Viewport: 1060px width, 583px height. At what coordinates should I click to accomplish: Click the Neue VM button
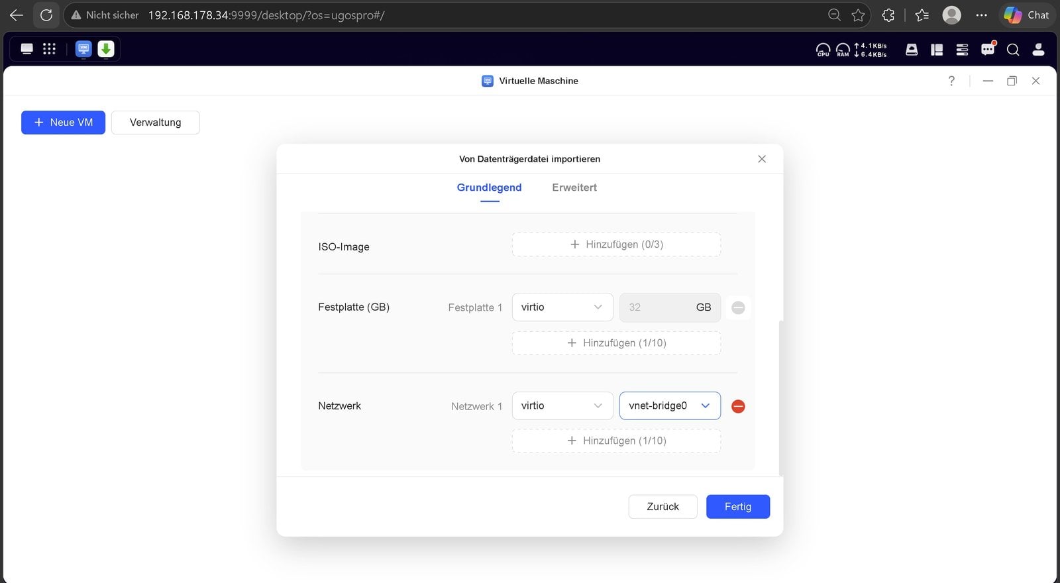(x=63, y=123)
